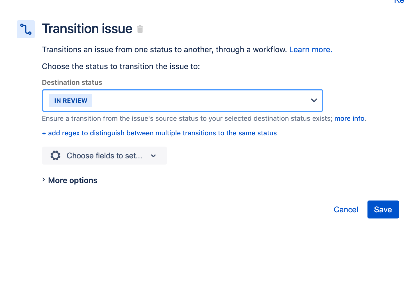Collapse the More options disclosure arrow
404x287 pixels.
click(x=44, y=180)
